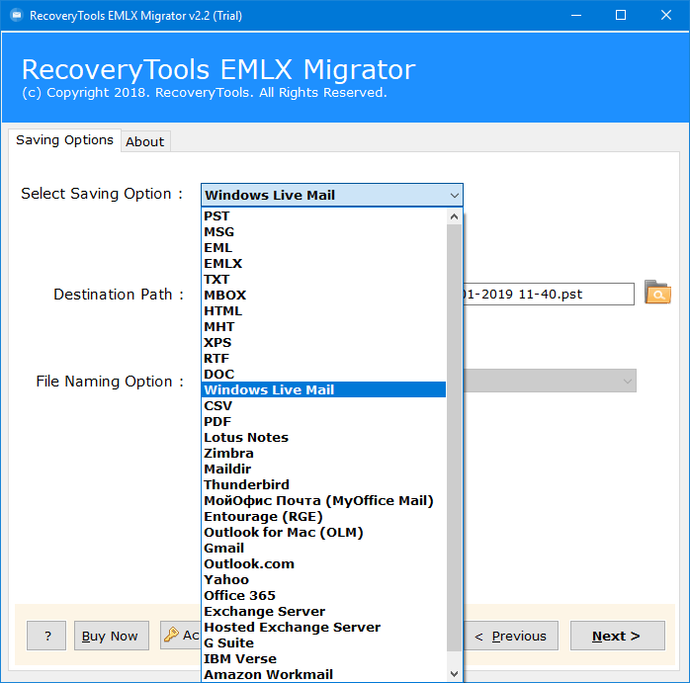Pick Amazon Workmail from the list
Image resolution: width=690 pixels, height=683 pixels.
tap(323, 675)
